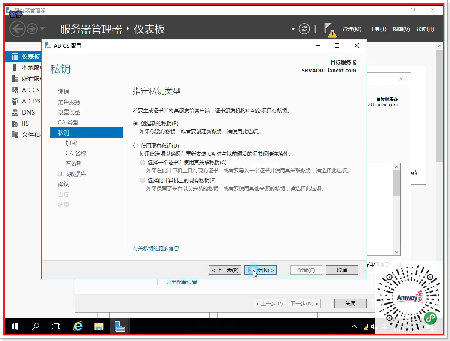The width and height of the screenshot is (450, 341).
Task: Open the 有关私钥的更多信息 link
Action: (x=156, y=249)
